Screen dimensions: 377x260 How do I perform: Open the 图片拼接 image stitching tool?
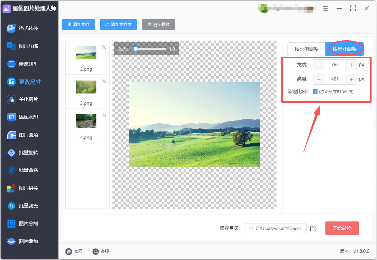tap(23, 188)
